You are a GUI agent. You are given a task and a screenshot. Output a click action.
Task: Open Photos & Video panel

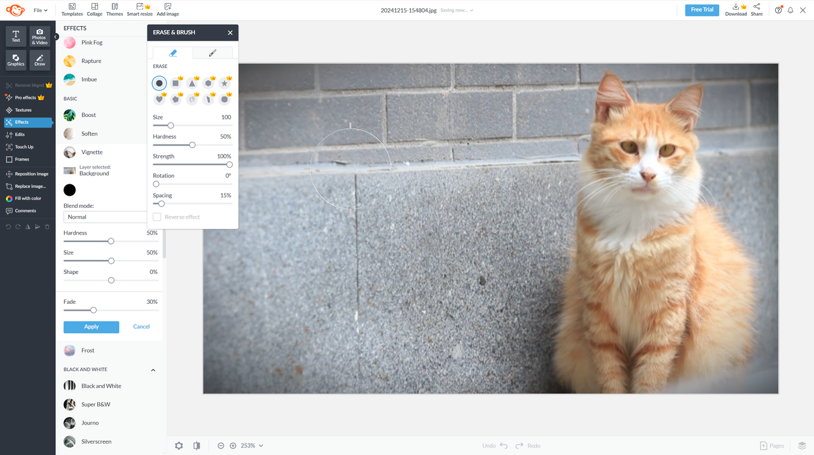39,36
